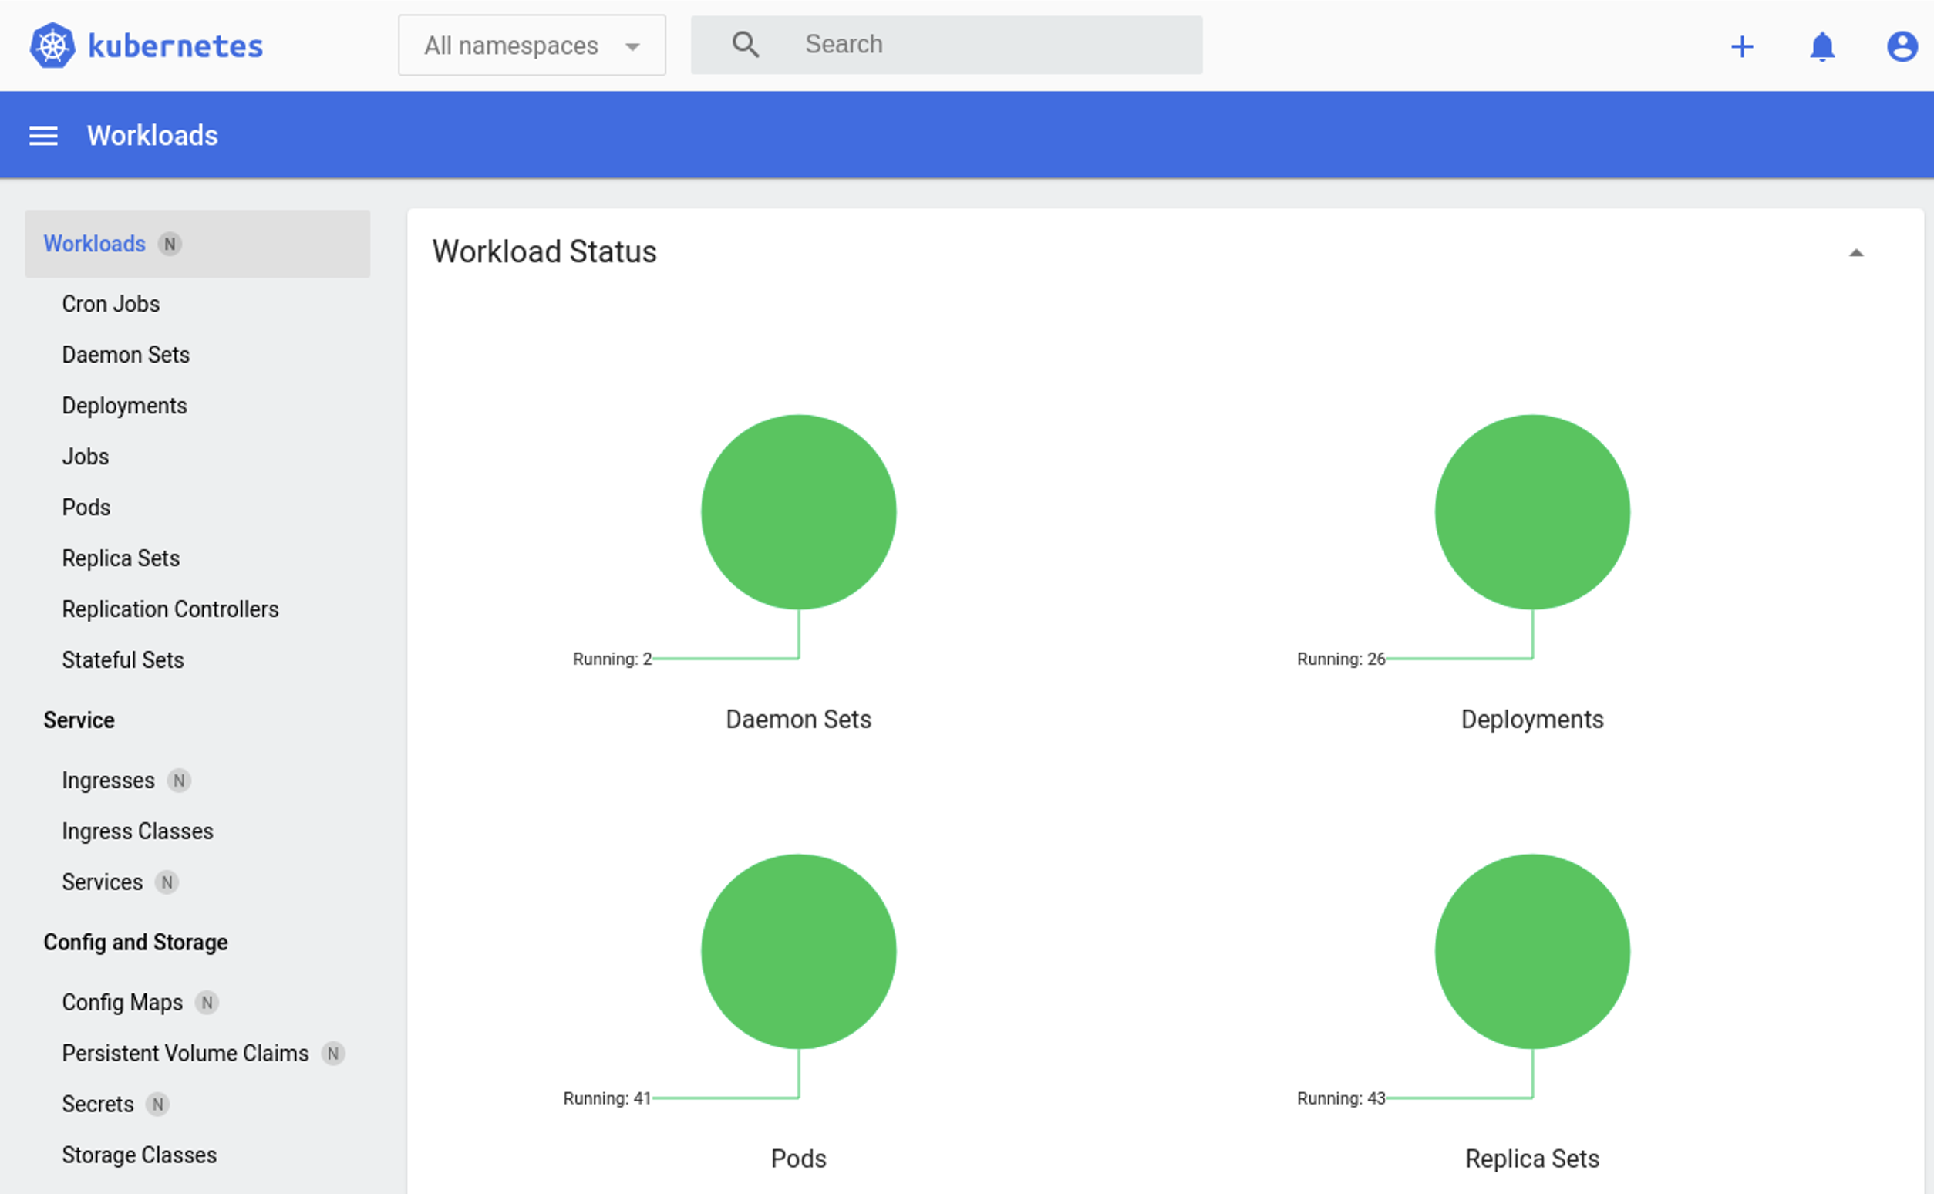Click the Daemon Sets green status chart
The width and height of the screenshot is (1934, 1194).
pyautogui.click(x=798, y=511)
